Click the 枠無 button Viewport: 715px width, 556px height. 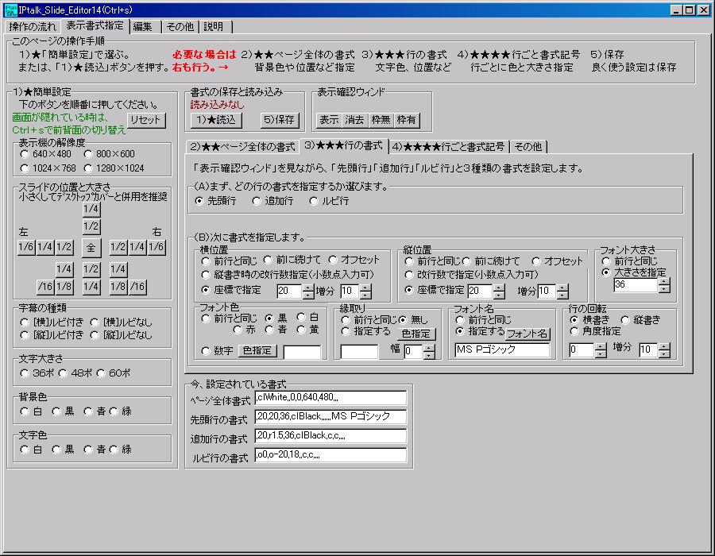[x=381, y=120]
